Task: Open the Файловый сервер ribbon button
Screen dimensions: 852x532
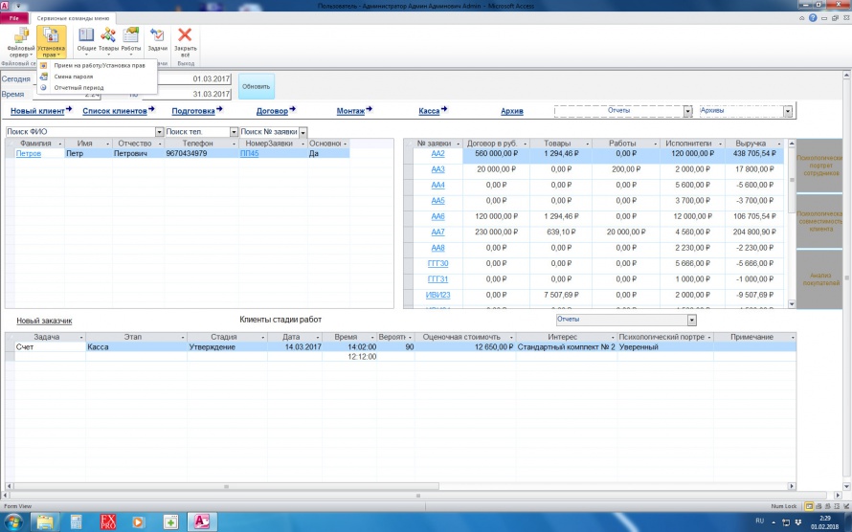Action: (20, 41)
